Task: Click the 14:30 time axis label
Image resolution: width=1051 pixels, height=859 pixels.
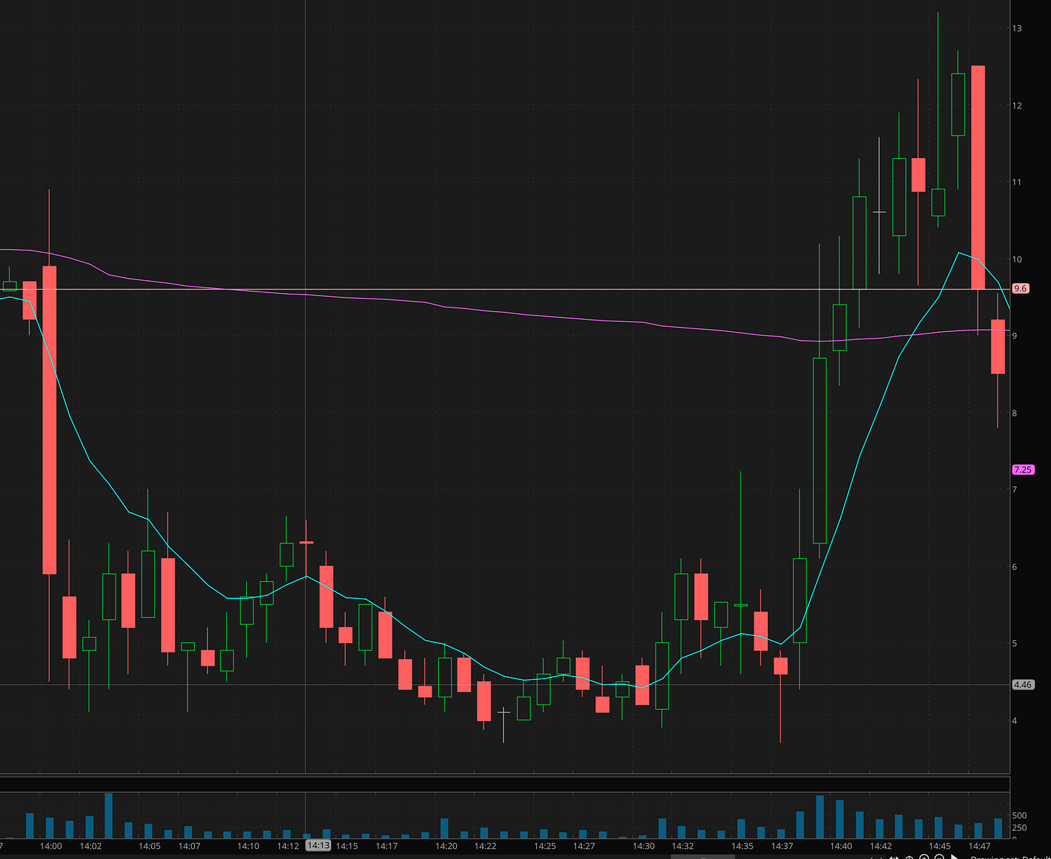Action: click(x=644, y=846)
